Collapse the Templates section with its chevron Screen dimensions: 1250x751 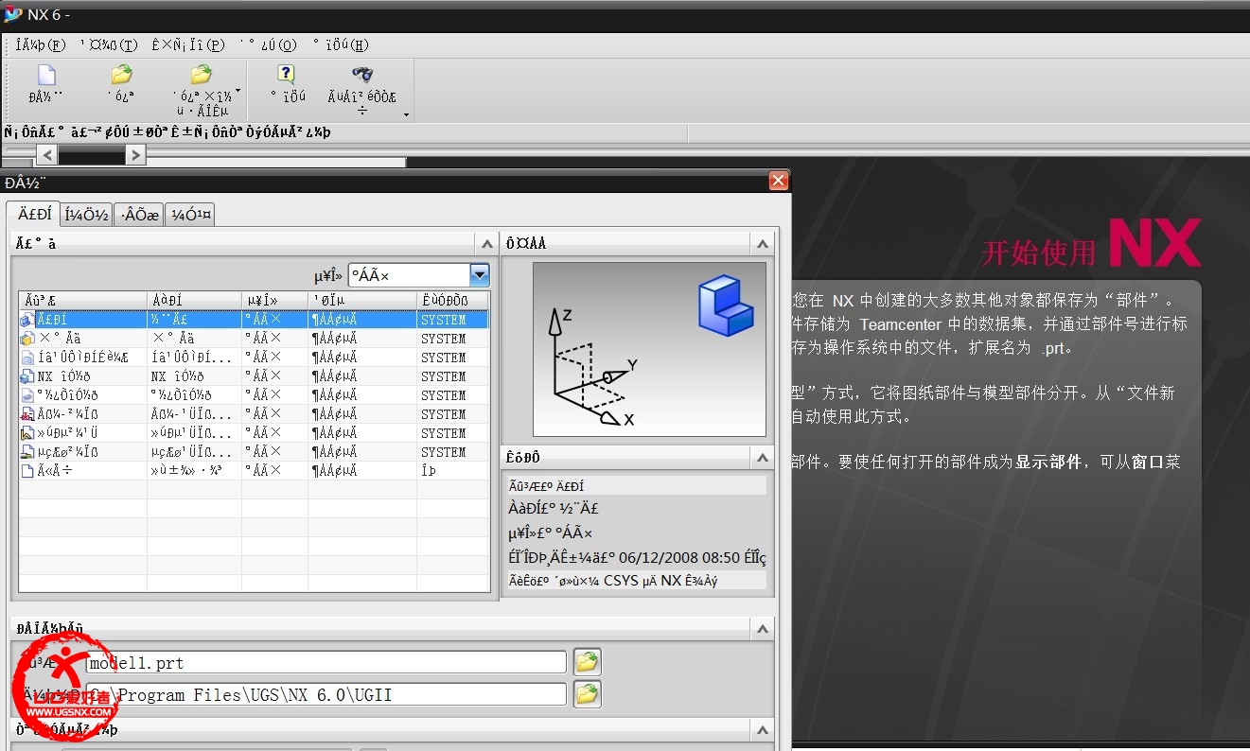click(486, 244)
